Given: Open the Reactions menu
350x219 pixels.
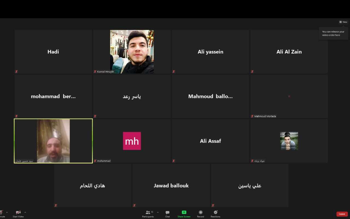Looking at the screenshot, I should [x=215, y=212].
